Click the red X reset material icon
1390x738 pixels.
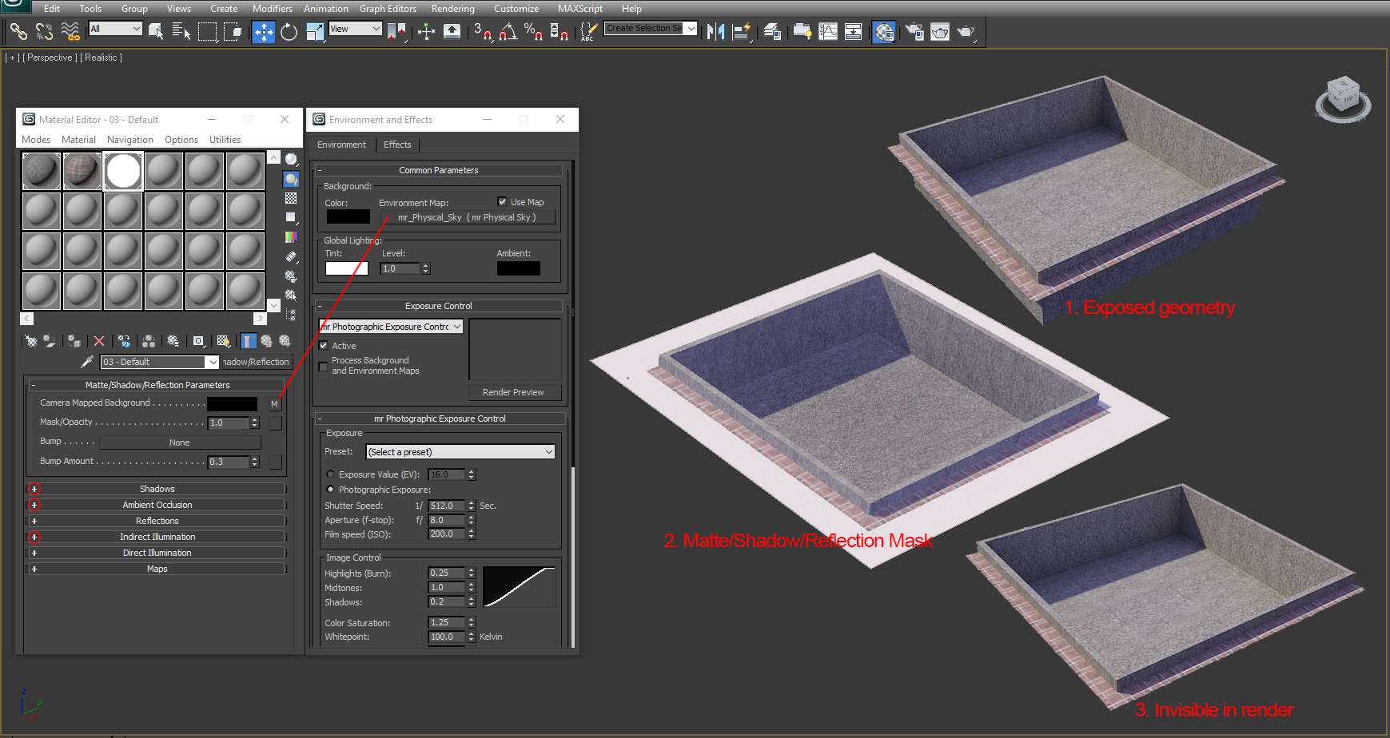click(x=99, y=341)
